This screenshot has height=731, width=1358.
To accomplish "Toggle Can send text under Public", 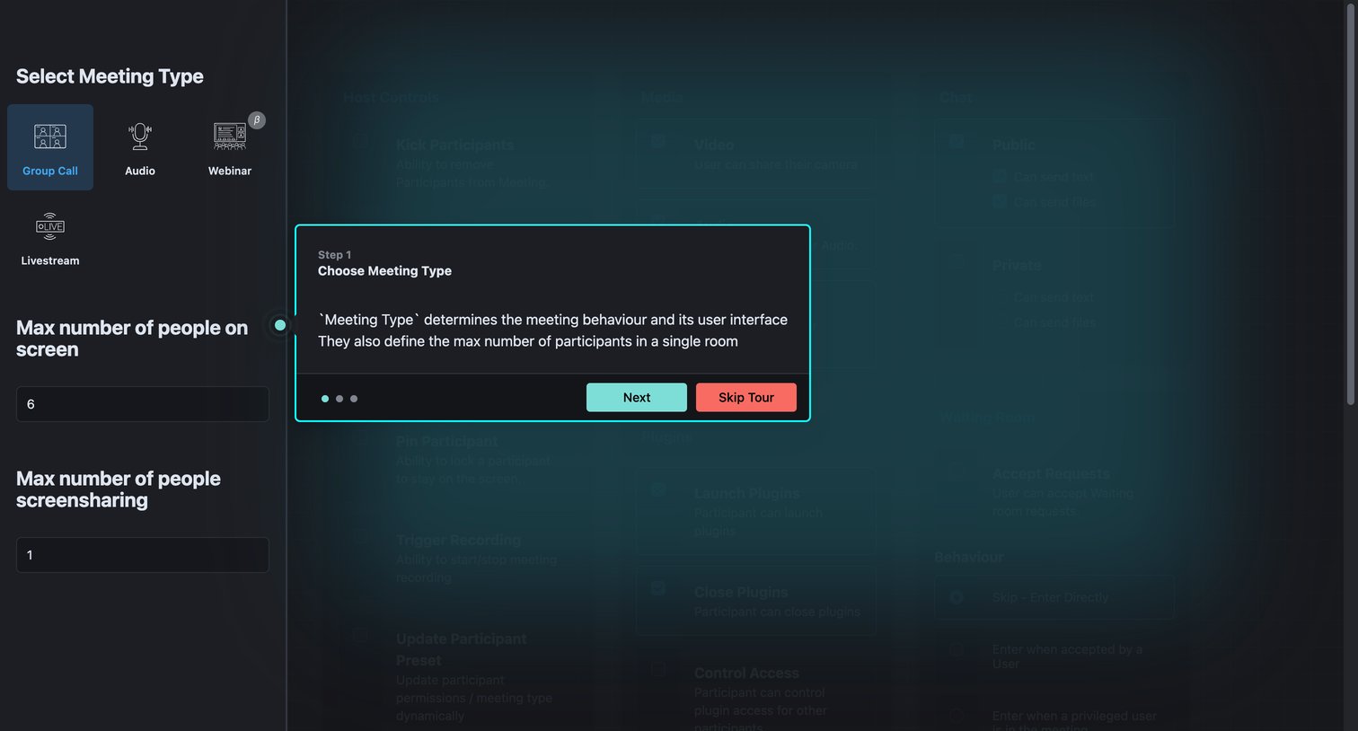I will 1000,177.
